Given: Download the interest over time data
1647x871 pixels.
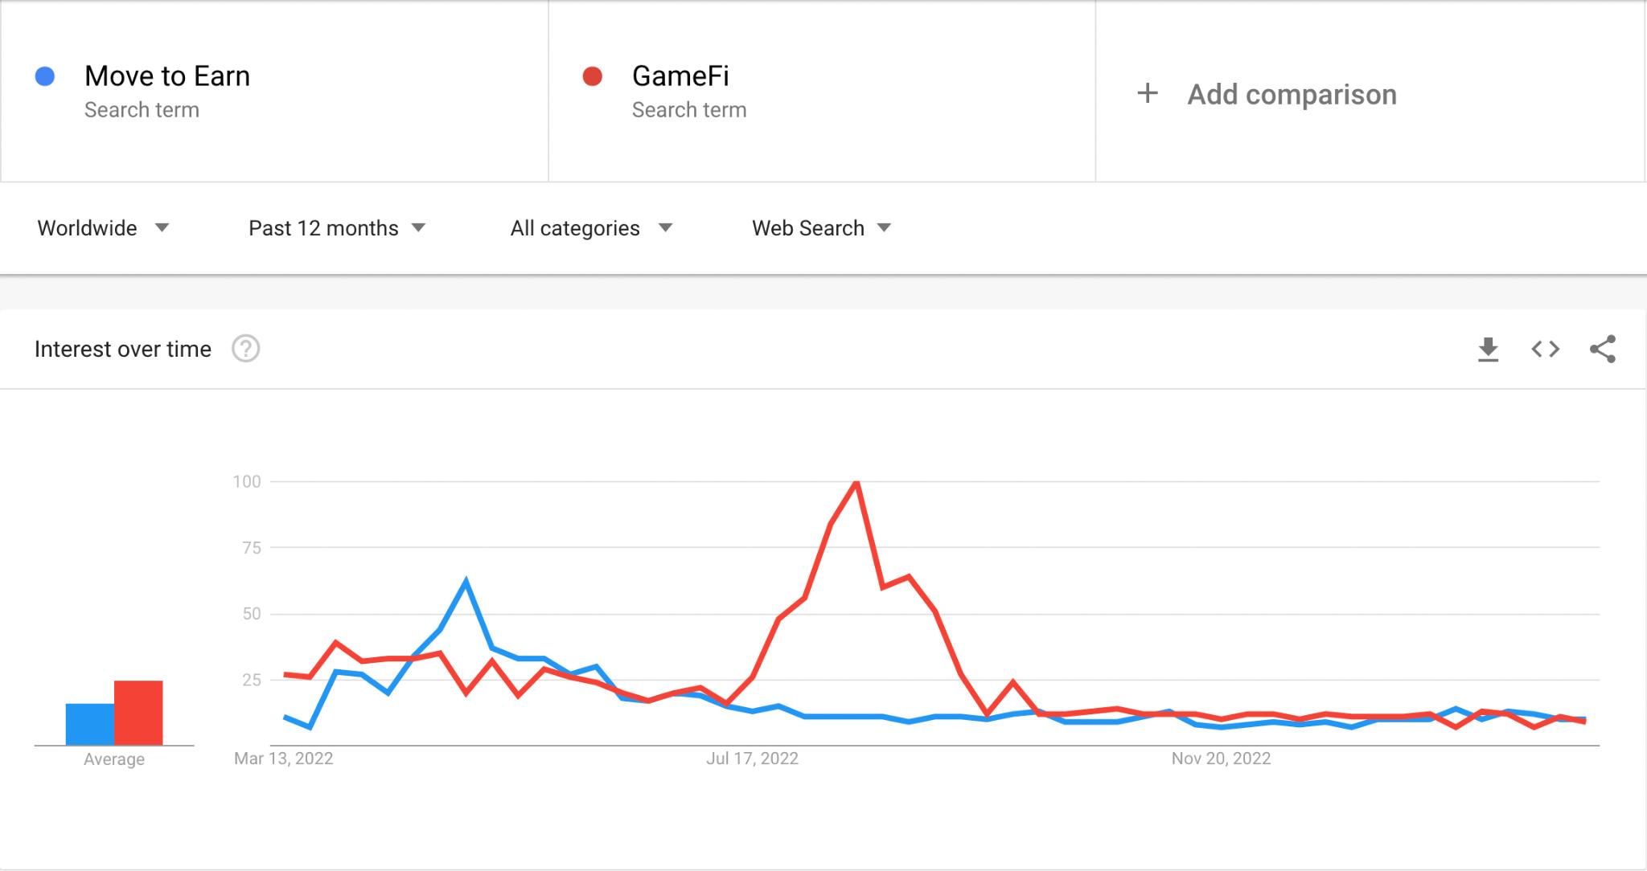Looking at the screenshot, I should 1488,350.
